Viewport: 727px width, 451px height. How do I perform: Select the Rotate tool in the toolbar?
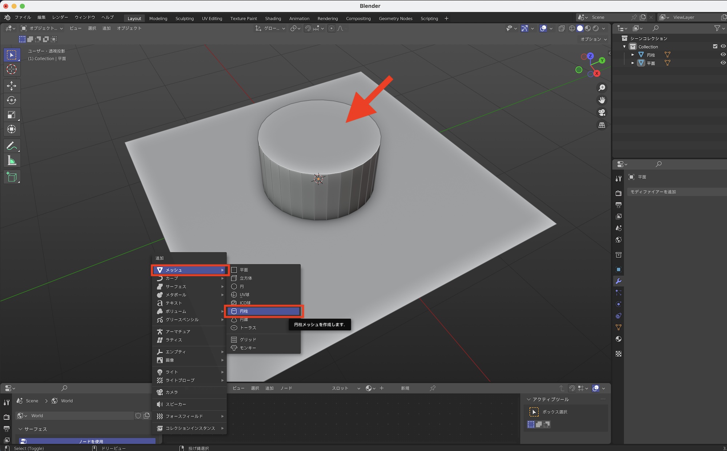12,100
